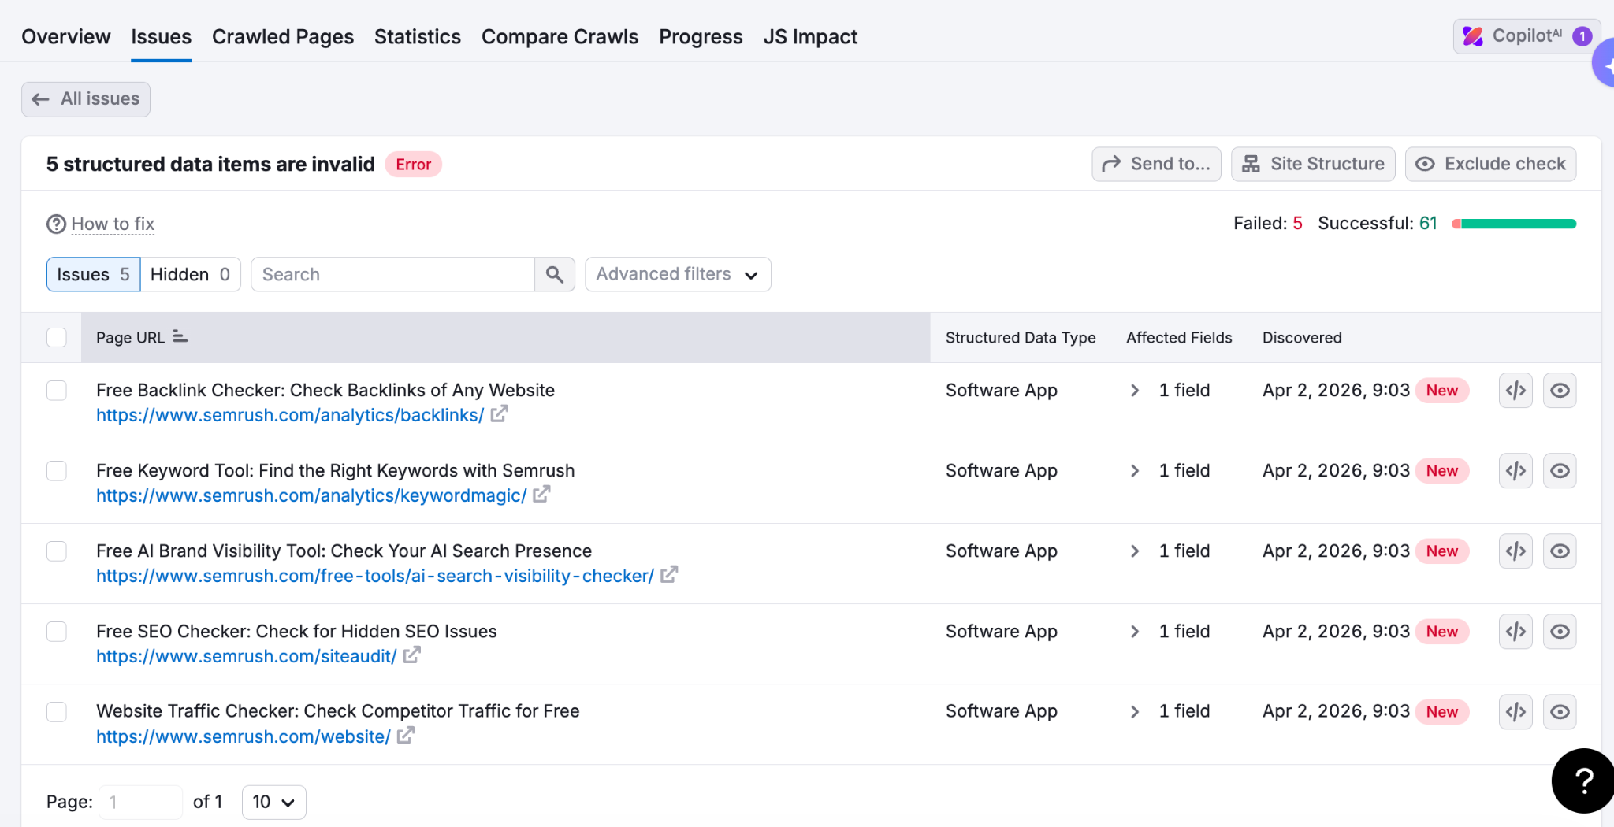Go back to All issues
Viewport: 1614px width, 827px height.
pos(86,99)
